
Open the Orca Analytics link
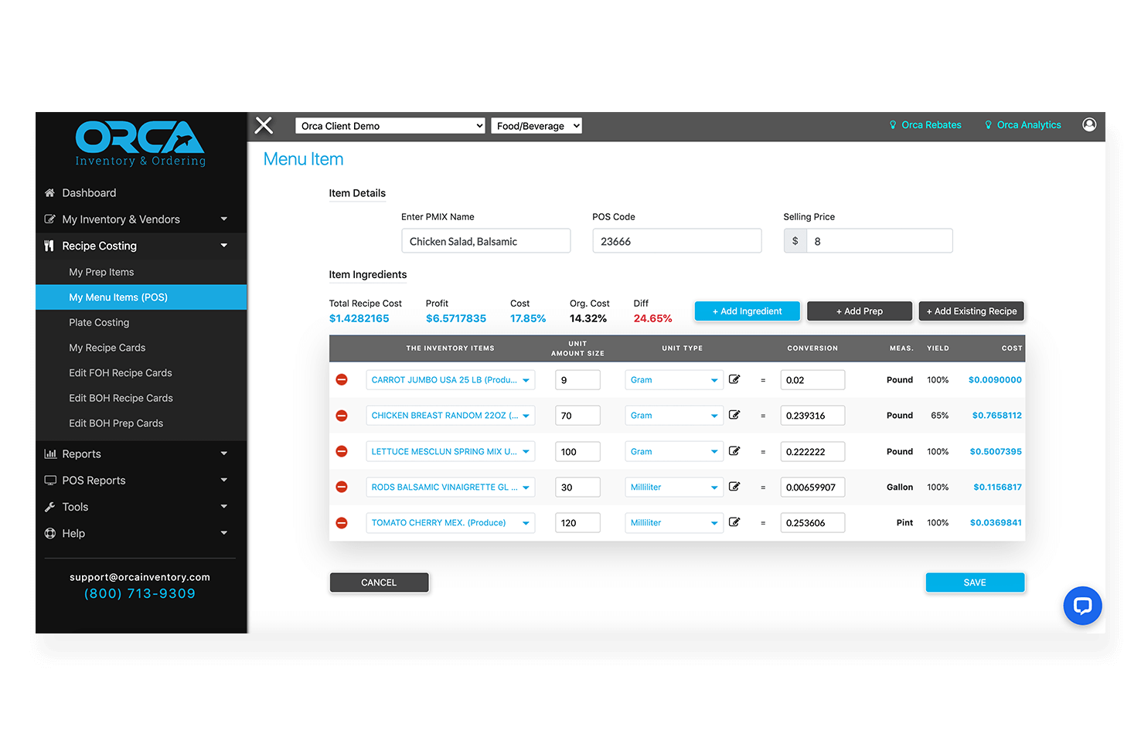coord(1023,124)
